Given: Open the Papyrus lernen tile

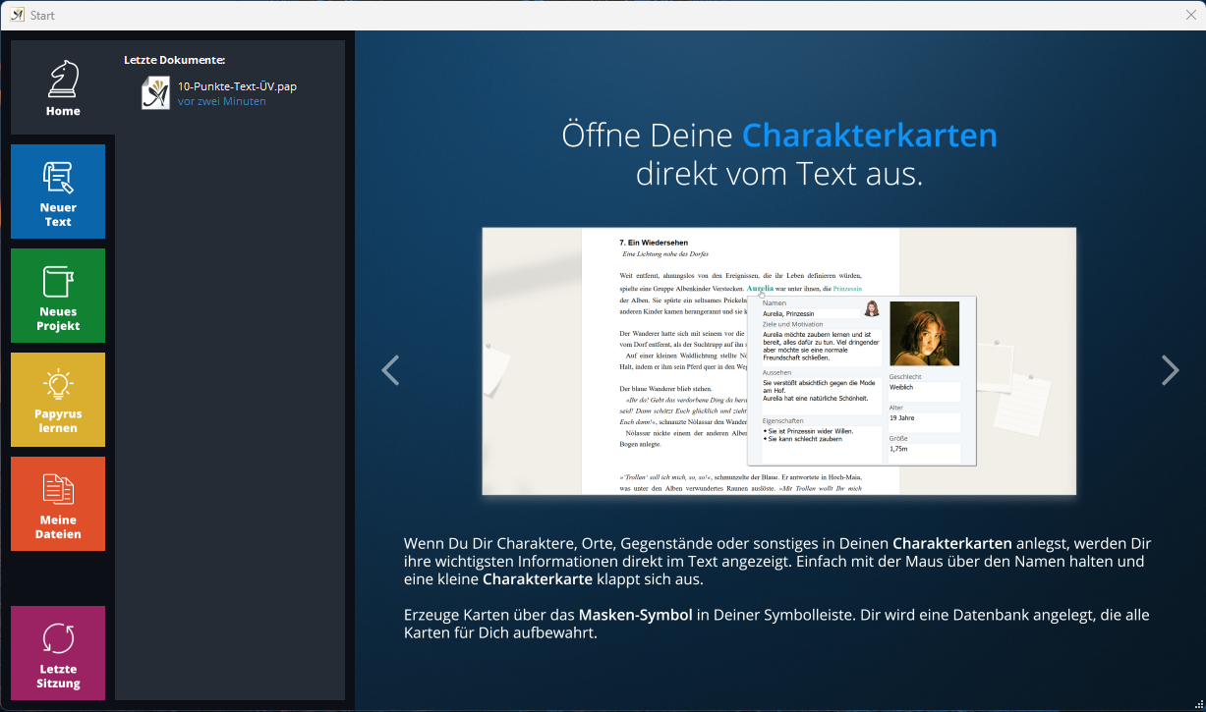Looking at the screenshot, I should [58, 400].
